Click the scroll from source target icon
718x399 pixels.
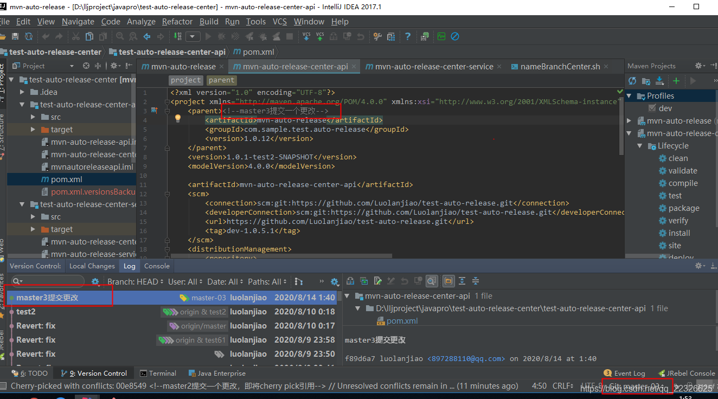click(86, 66)
